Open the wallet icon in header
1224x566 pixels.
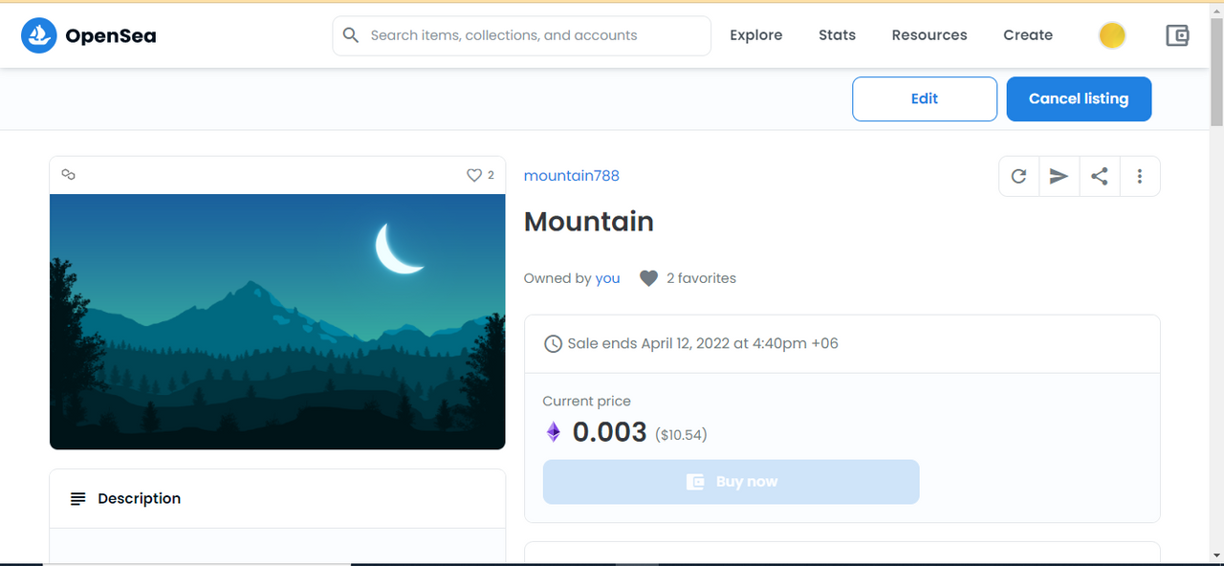click(x=1177, y=35)
